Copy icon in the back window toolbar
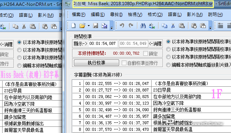Image resolution: width=231 pixels, height=133 pixels. click(15, 26)
